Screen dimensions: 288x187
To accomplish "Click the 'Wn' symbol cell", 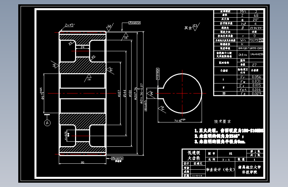I will tap(243, 40).
